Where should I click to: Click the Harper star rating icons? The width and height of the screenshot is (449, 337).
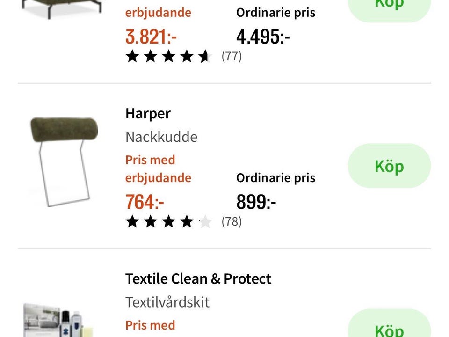(168, 222)
